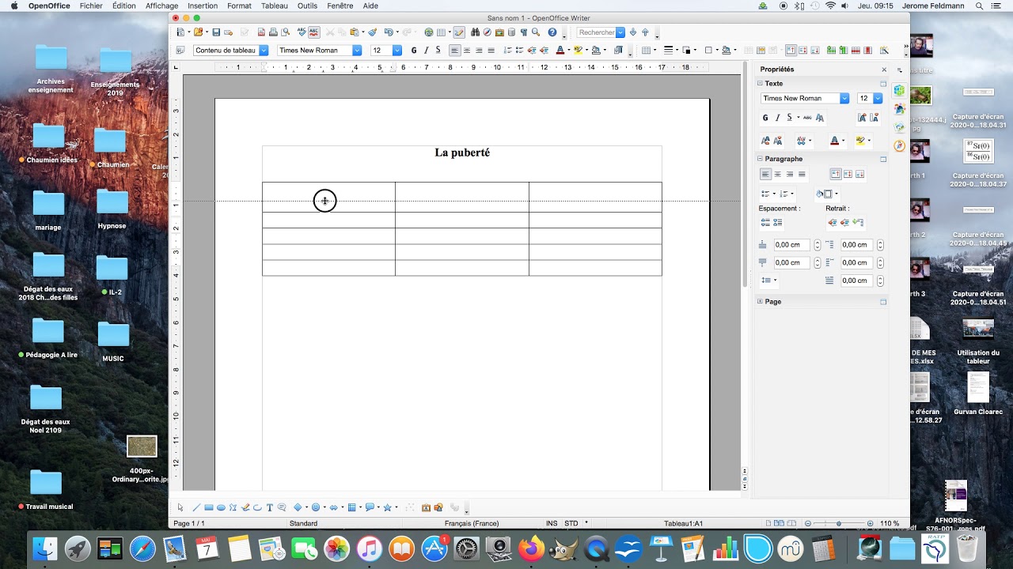
Task: Select the Rectangle tool in drawing toolbar
Action: (209, 507)
